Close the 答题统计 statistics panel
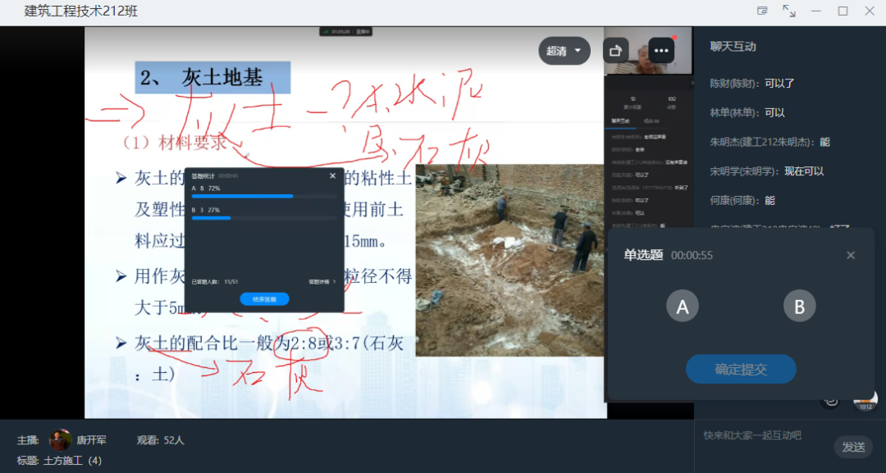 pyautogui.click(x=332, y=175)
